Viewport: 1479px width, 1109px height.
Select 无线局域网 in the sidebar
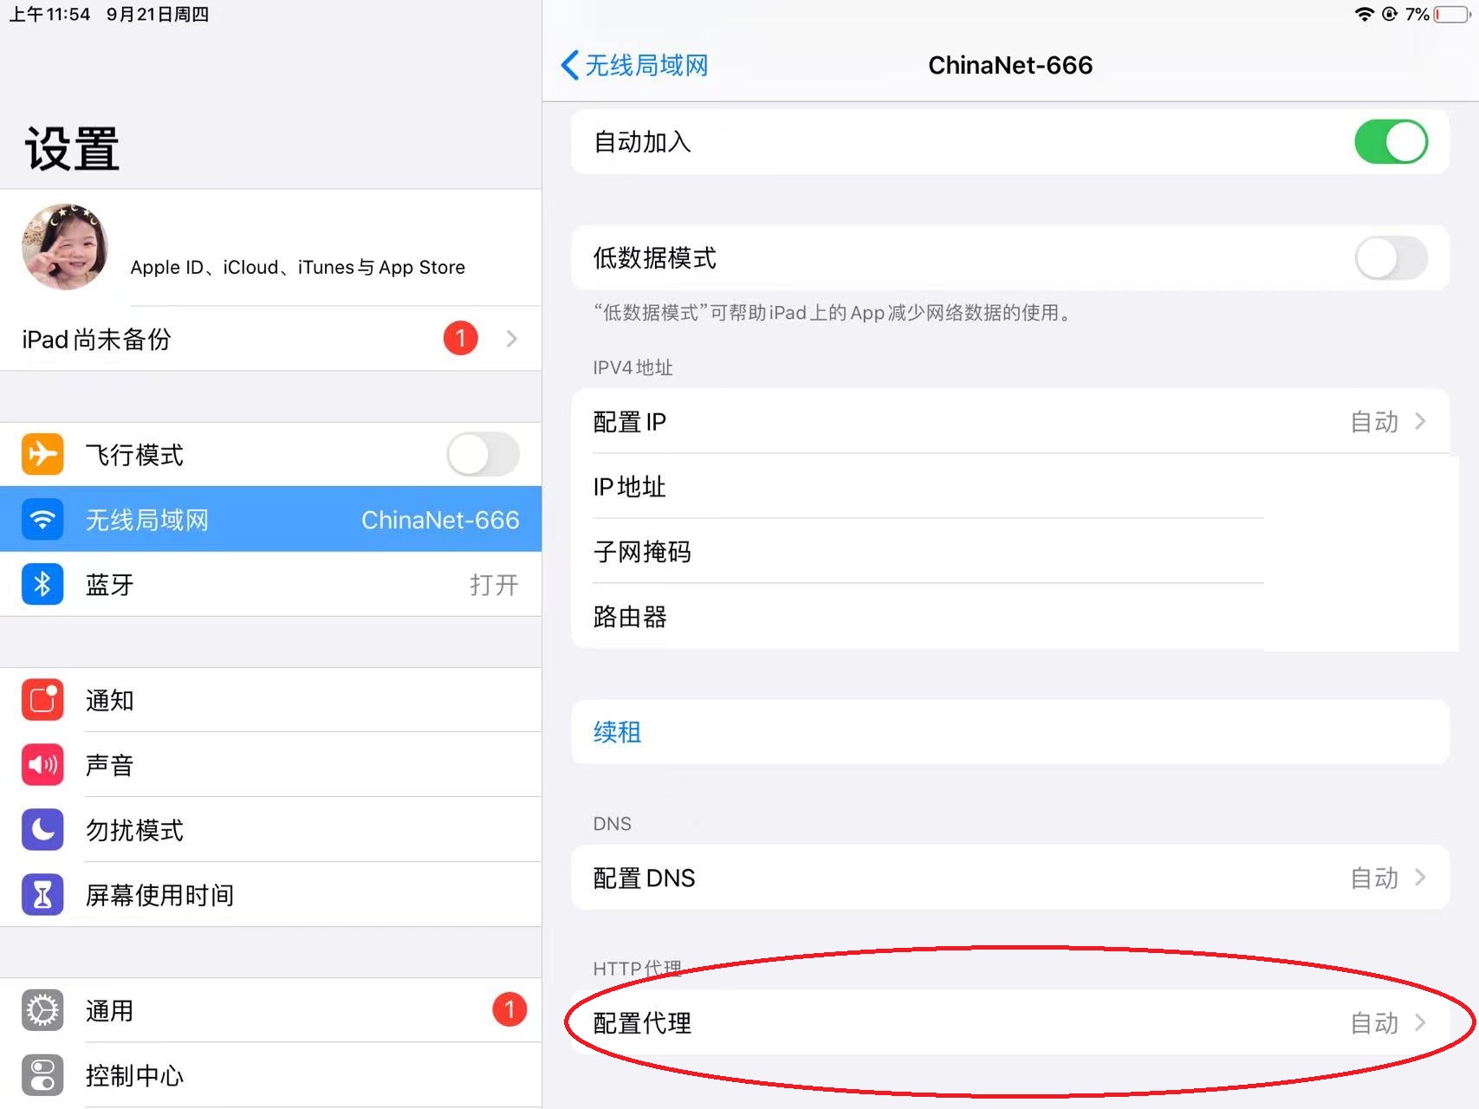click(x=270, y=519)
